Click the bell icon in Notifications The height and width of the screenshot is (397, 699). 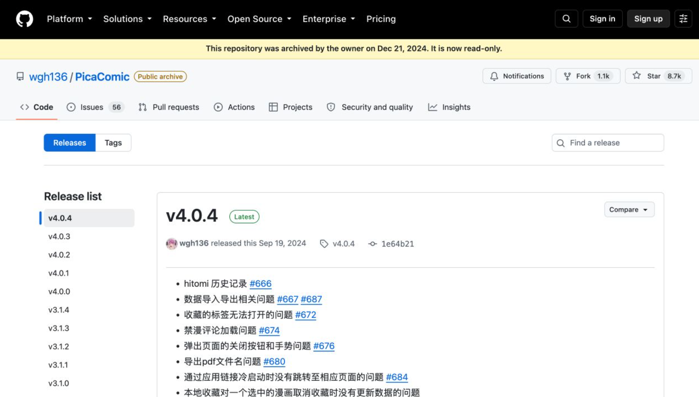pos(494,76)
